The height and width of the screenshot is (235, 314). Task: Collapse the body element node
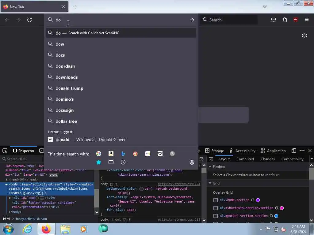tap(6, 185)
